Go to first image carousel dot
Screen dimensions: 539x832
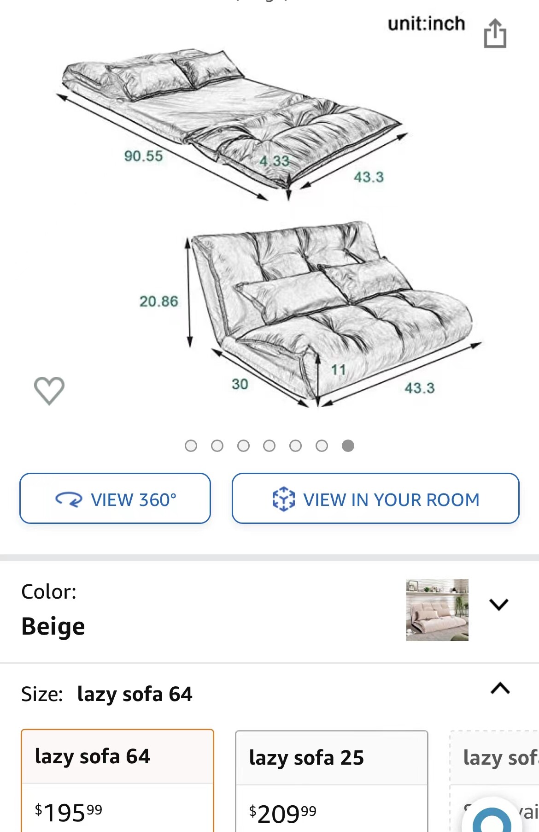coord(191,446)
